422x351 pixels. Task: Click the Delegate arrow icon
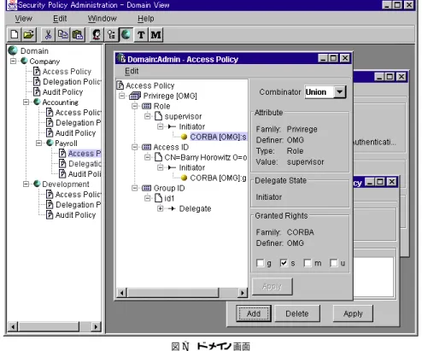(172, 208)
